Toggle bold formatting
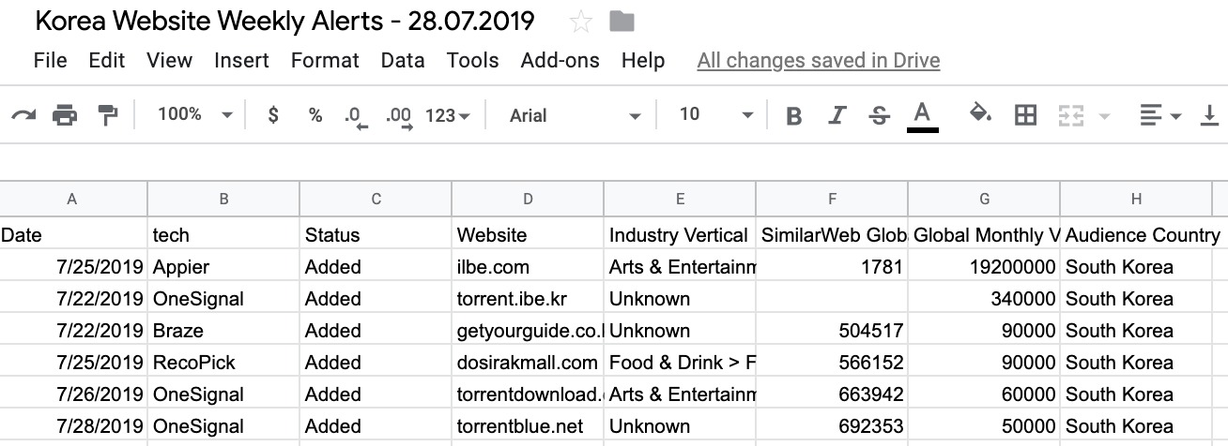The height and width of the screenshot is (446, 1228). [794, 115]
